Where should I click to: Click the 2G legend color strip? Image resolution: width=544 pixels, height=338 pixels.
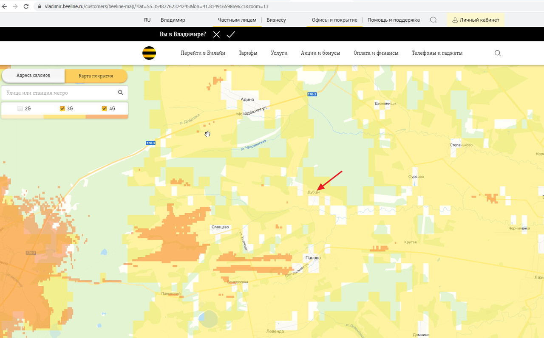[x=23, y=116]
